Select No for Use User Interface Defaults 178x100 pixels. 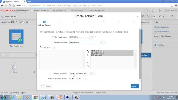click(77, 78)
